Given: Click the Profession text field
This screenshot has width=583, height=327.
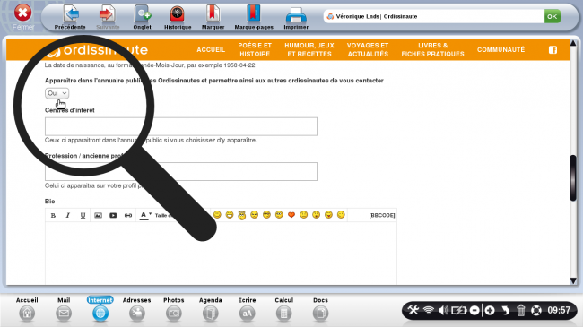Looking at the screenshot, I should coord(181,172).
